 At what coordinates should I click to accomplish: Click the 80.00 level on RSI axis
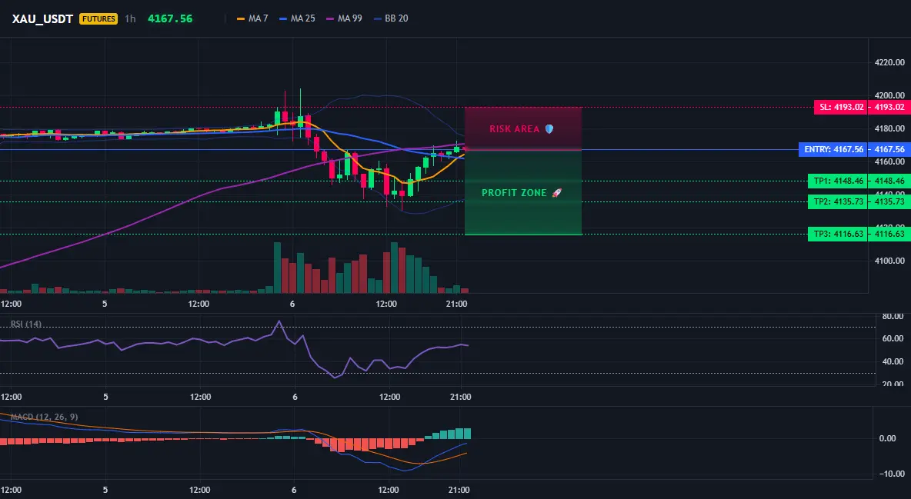click(893, 317)
